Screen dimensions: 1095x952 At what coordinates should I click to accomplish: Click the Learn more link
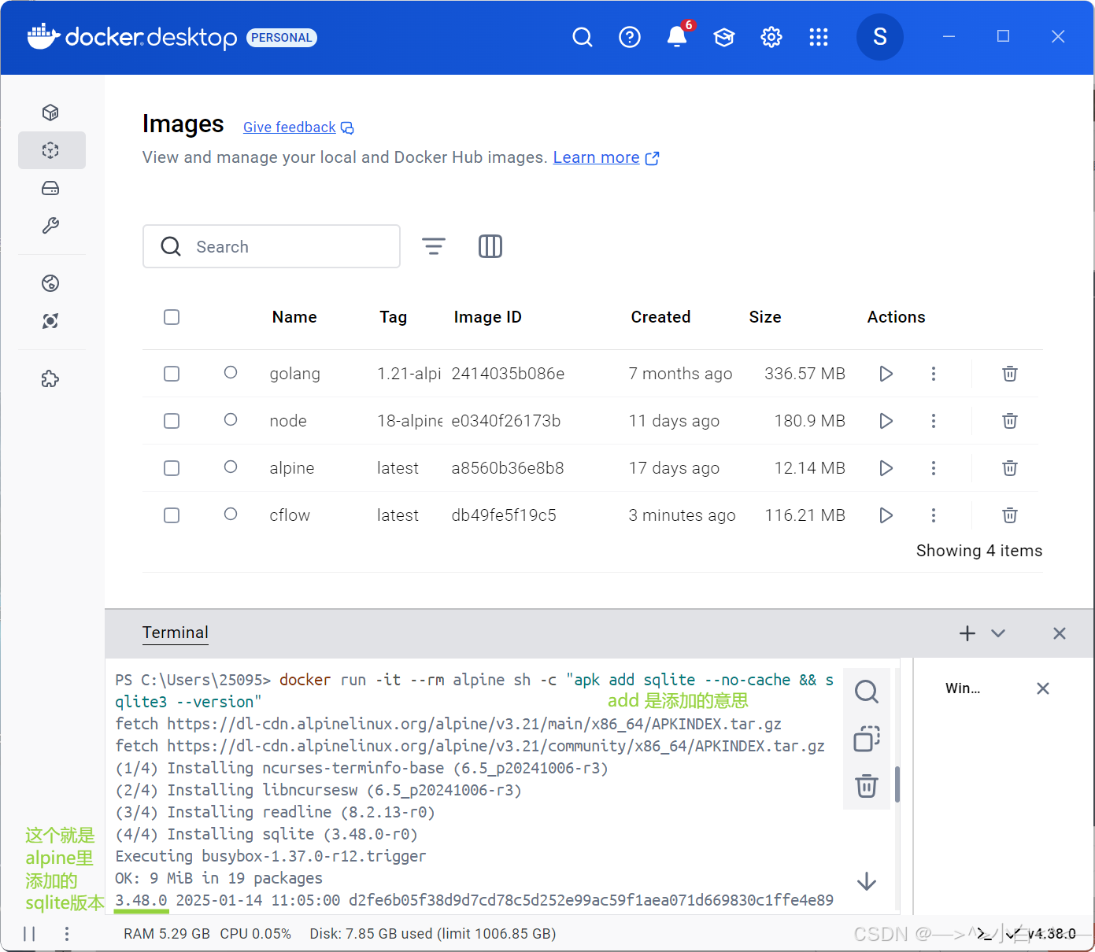(x=597, y=157)
